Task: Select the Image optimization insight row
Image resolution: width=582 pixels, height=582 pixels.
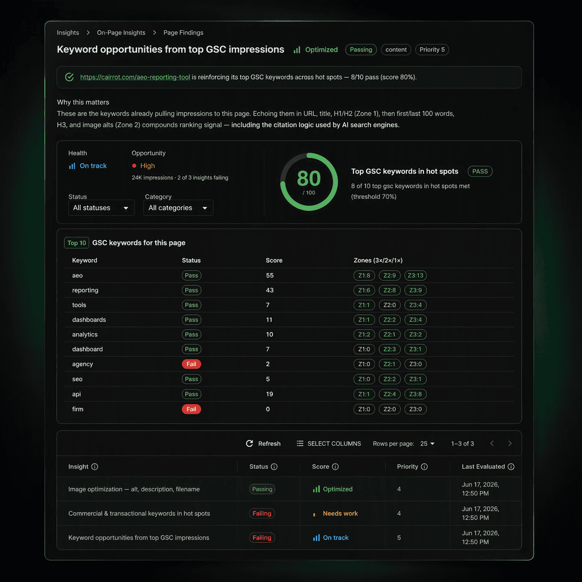Action: click(x=289, y=489)
